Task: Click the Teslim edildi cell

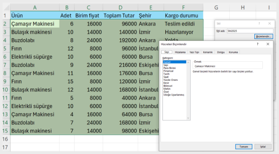Action: click(x=183, y=24)
